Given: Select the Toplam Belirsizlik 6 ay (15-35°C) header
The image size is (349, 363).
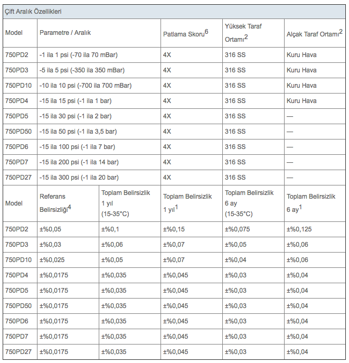Looking at the screenshot, I should coord(249,203).
